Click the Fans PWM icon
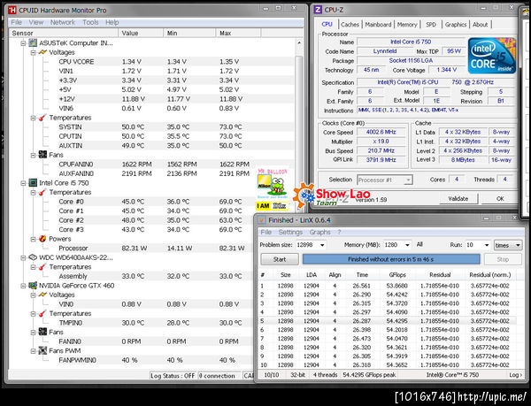Viewport: 531px width, 406px height. [42, 350]
